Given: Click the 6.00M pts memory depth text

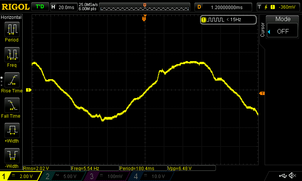Looking at the screenshot, I should click(88, 9).
